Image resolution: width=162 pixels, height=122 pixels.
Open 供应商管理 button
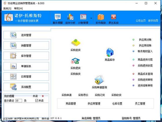tap(94, 103)
